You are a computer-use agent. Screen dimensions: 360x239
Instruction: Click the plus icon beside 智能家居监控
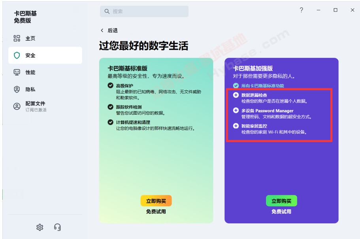pyautogui.click(x=236, y=126)
